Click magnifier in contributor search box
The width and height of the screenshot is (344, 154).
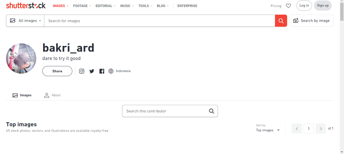coord(212,111)
